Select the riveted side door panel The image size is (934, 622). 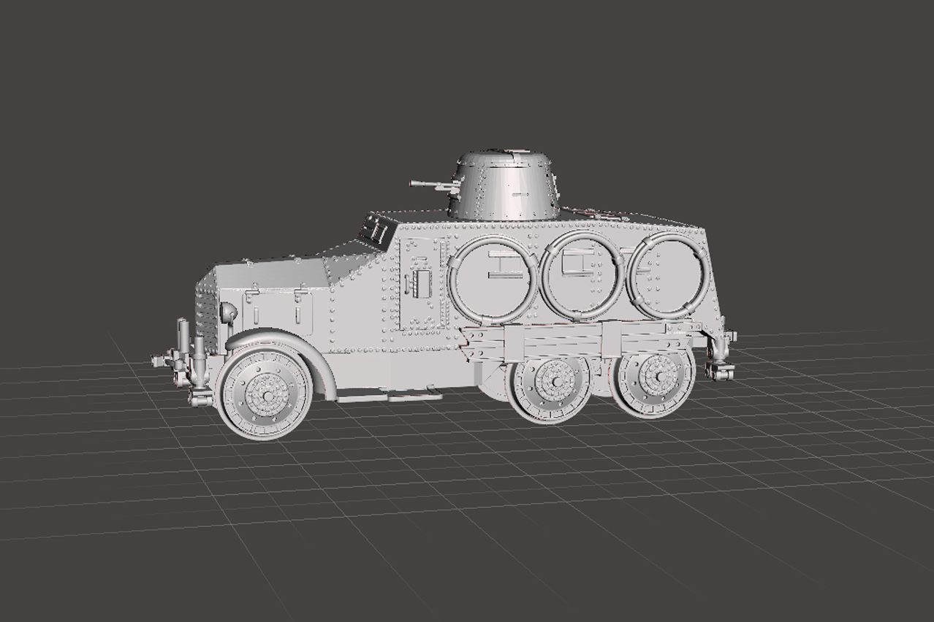click(x=422, y=283)
